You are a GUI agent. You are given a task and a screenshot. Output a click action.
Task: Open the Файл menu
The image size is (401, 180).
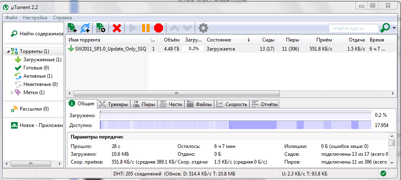click(x=11, y=18)
